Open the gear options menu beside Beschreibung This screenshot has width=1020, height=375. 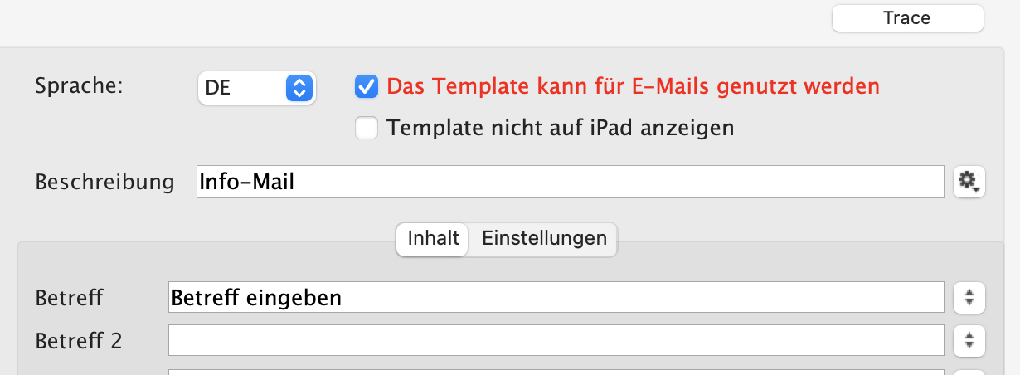(969, 182)
